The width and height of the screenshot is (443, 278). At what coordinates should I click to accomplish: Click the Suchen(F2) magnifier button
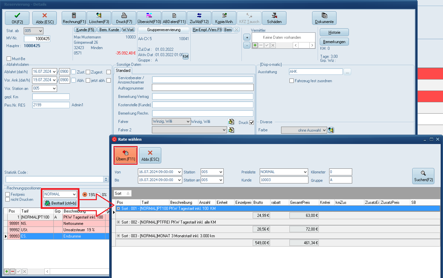coord(423,176)
